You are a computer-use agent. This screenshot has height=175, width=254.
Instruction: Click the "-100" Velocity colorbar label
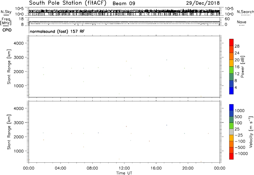point(240,141)
